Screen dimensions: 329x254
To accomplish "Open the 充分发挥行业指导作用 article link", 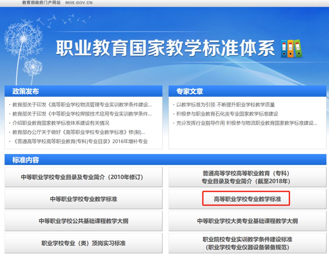I will 247,123.
